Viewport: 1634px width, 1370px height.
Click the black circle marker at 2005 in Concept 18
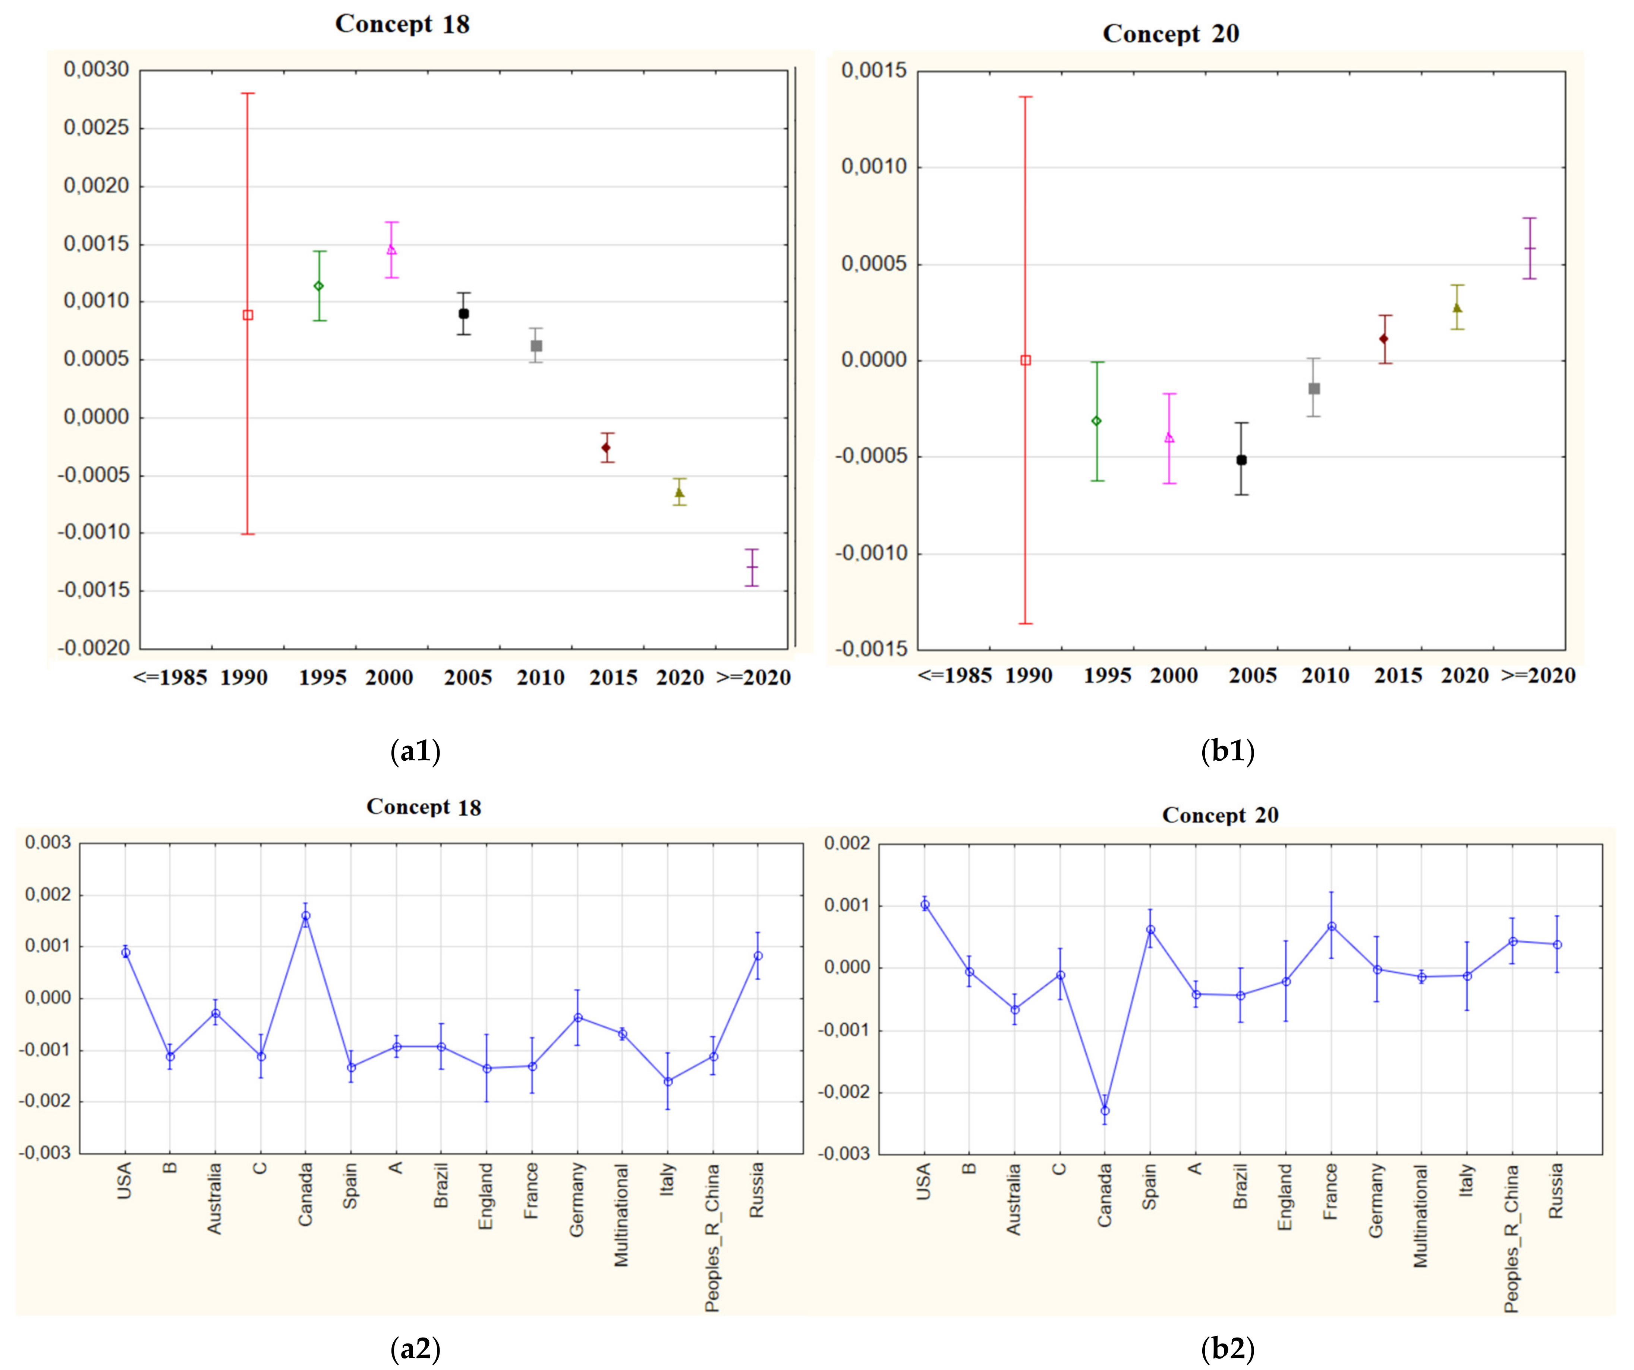(464, 314)
